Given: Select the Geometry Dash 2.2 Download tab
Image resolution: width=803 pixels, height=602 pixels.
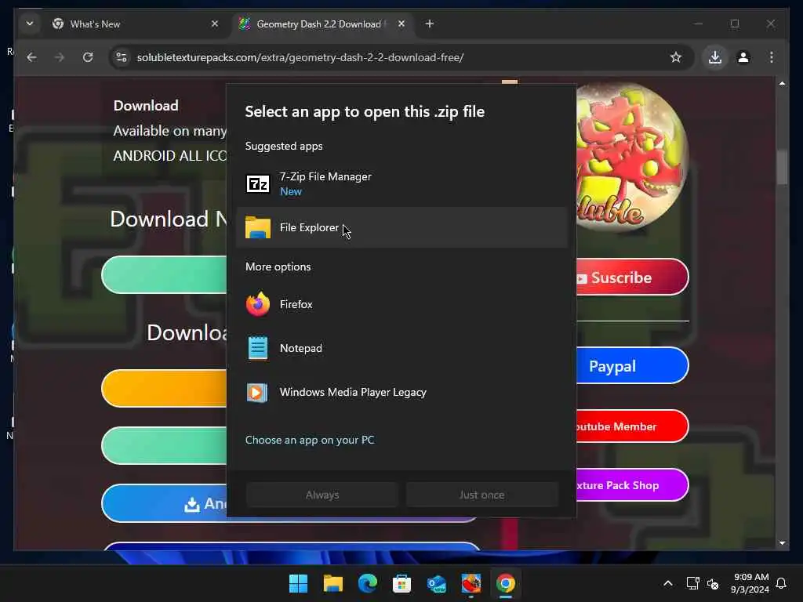Looking at the screenshot, I should pyautogui.click(x=322, y=24).
